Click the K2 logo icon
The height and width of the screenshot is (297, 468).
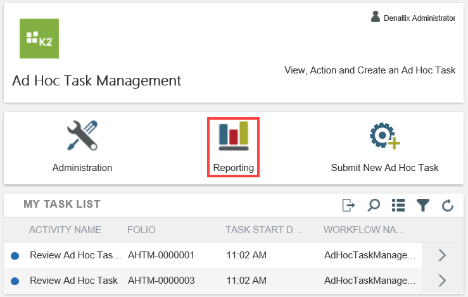pyautogui.click(x=39, y=39)
